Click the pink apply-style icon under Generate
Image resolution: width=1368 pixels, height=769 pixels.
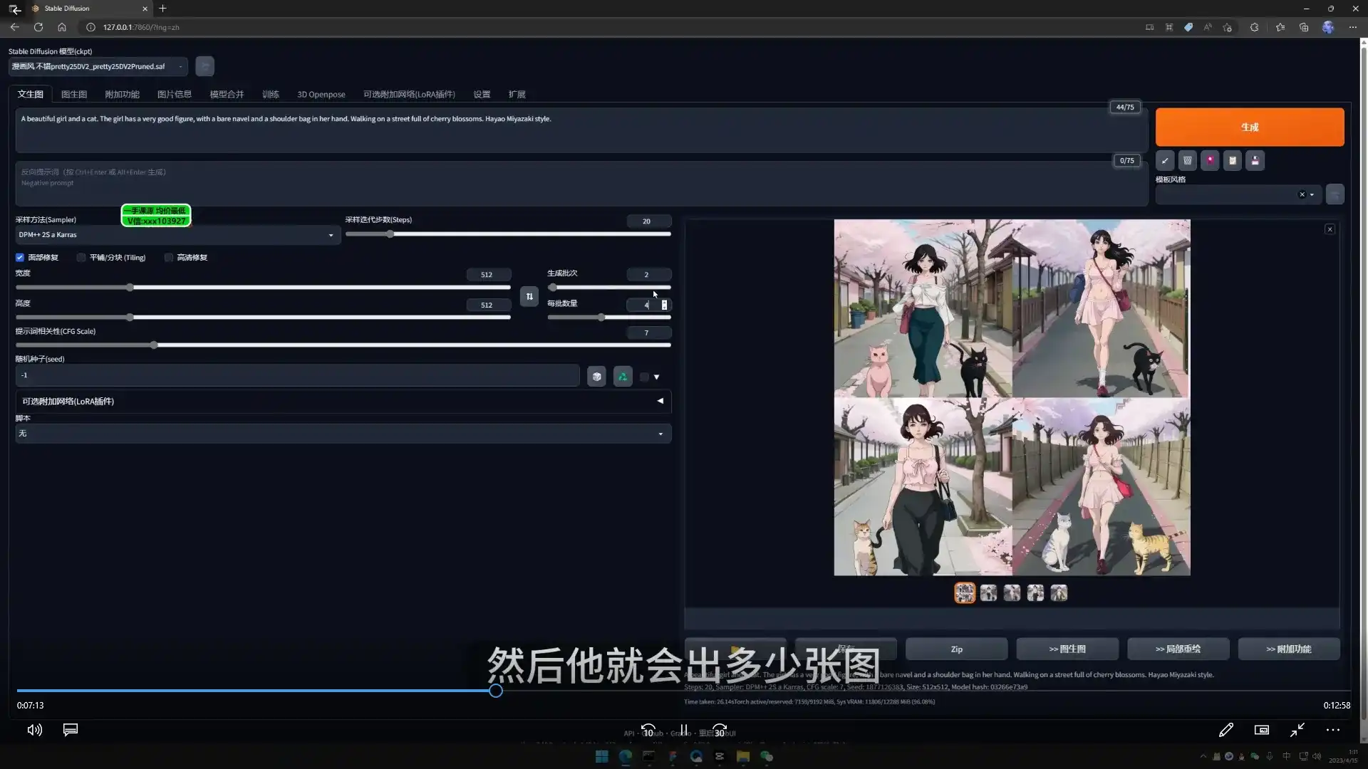point(1209,161)
